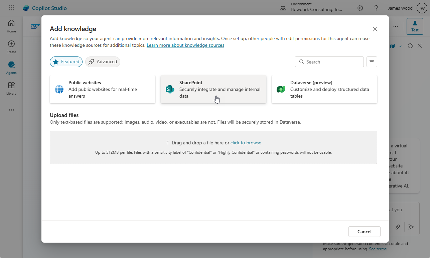Click the globe Public websites icon
430x258 pixels.
point(59,89)
